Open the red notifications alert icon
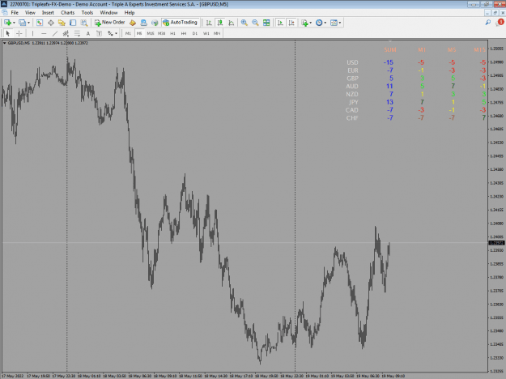Screen dimensions: 506x379 [500, 23]
